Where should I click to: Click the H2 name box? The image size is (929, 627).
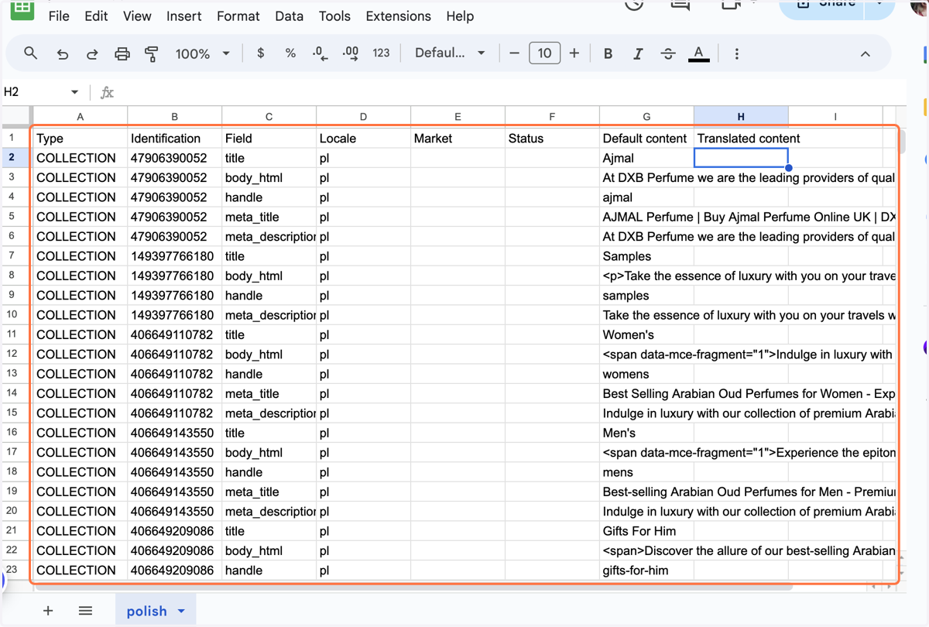click(35, 92)
